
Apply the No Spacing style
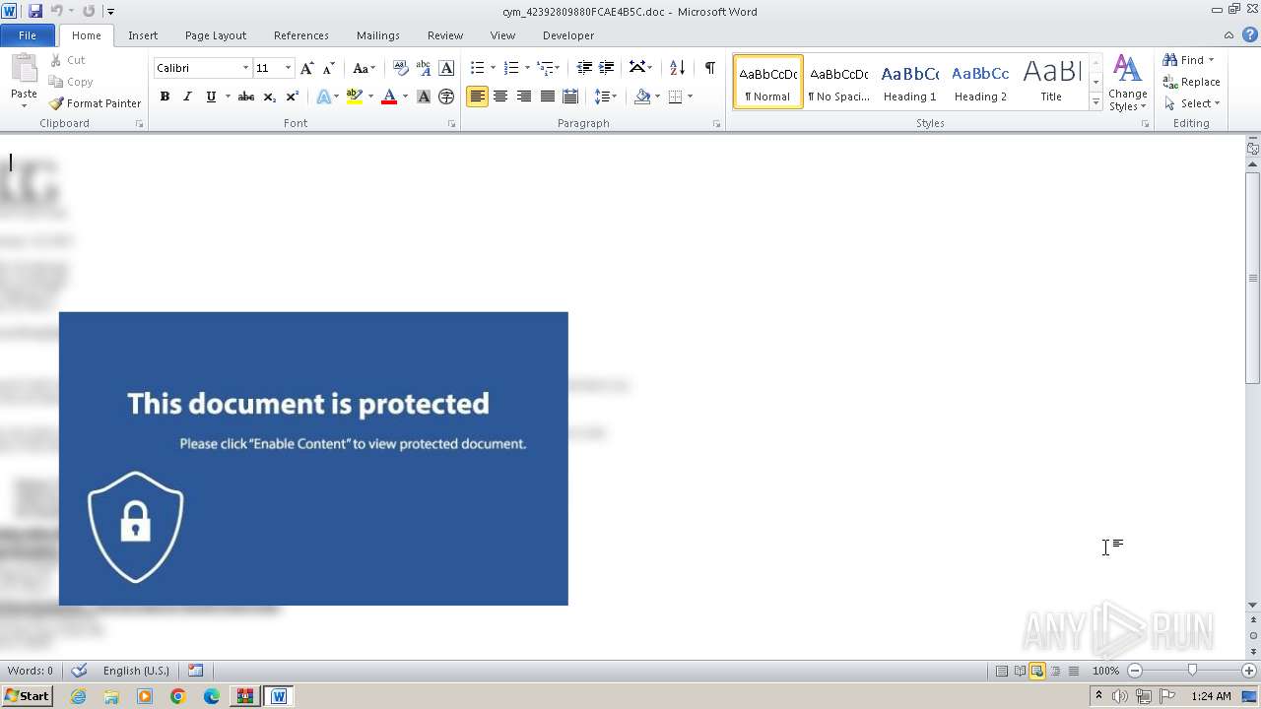[838, 82]
